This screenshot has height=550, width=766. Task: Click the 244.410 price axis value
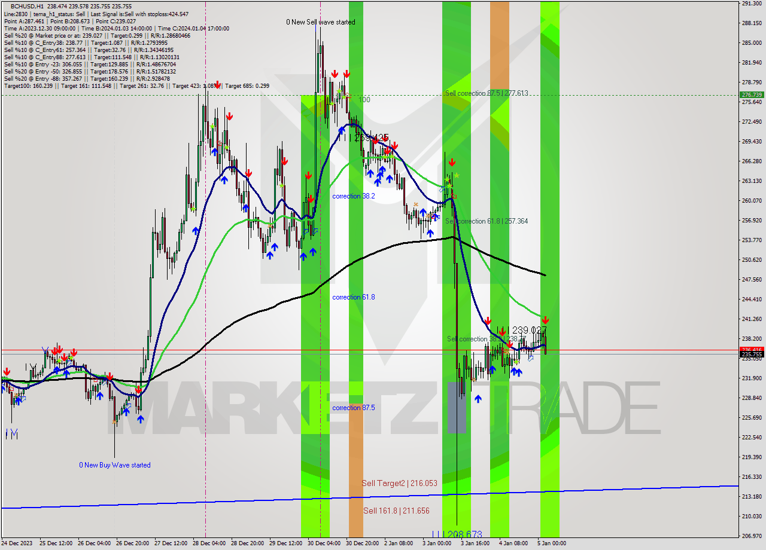pos(752,299)
